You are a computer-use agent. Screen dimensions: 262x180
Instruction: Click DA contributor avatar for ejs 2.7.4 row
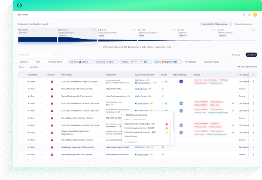[181, 104]
